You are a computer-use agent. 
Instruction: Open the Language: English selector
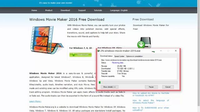(x=119, y=10)
